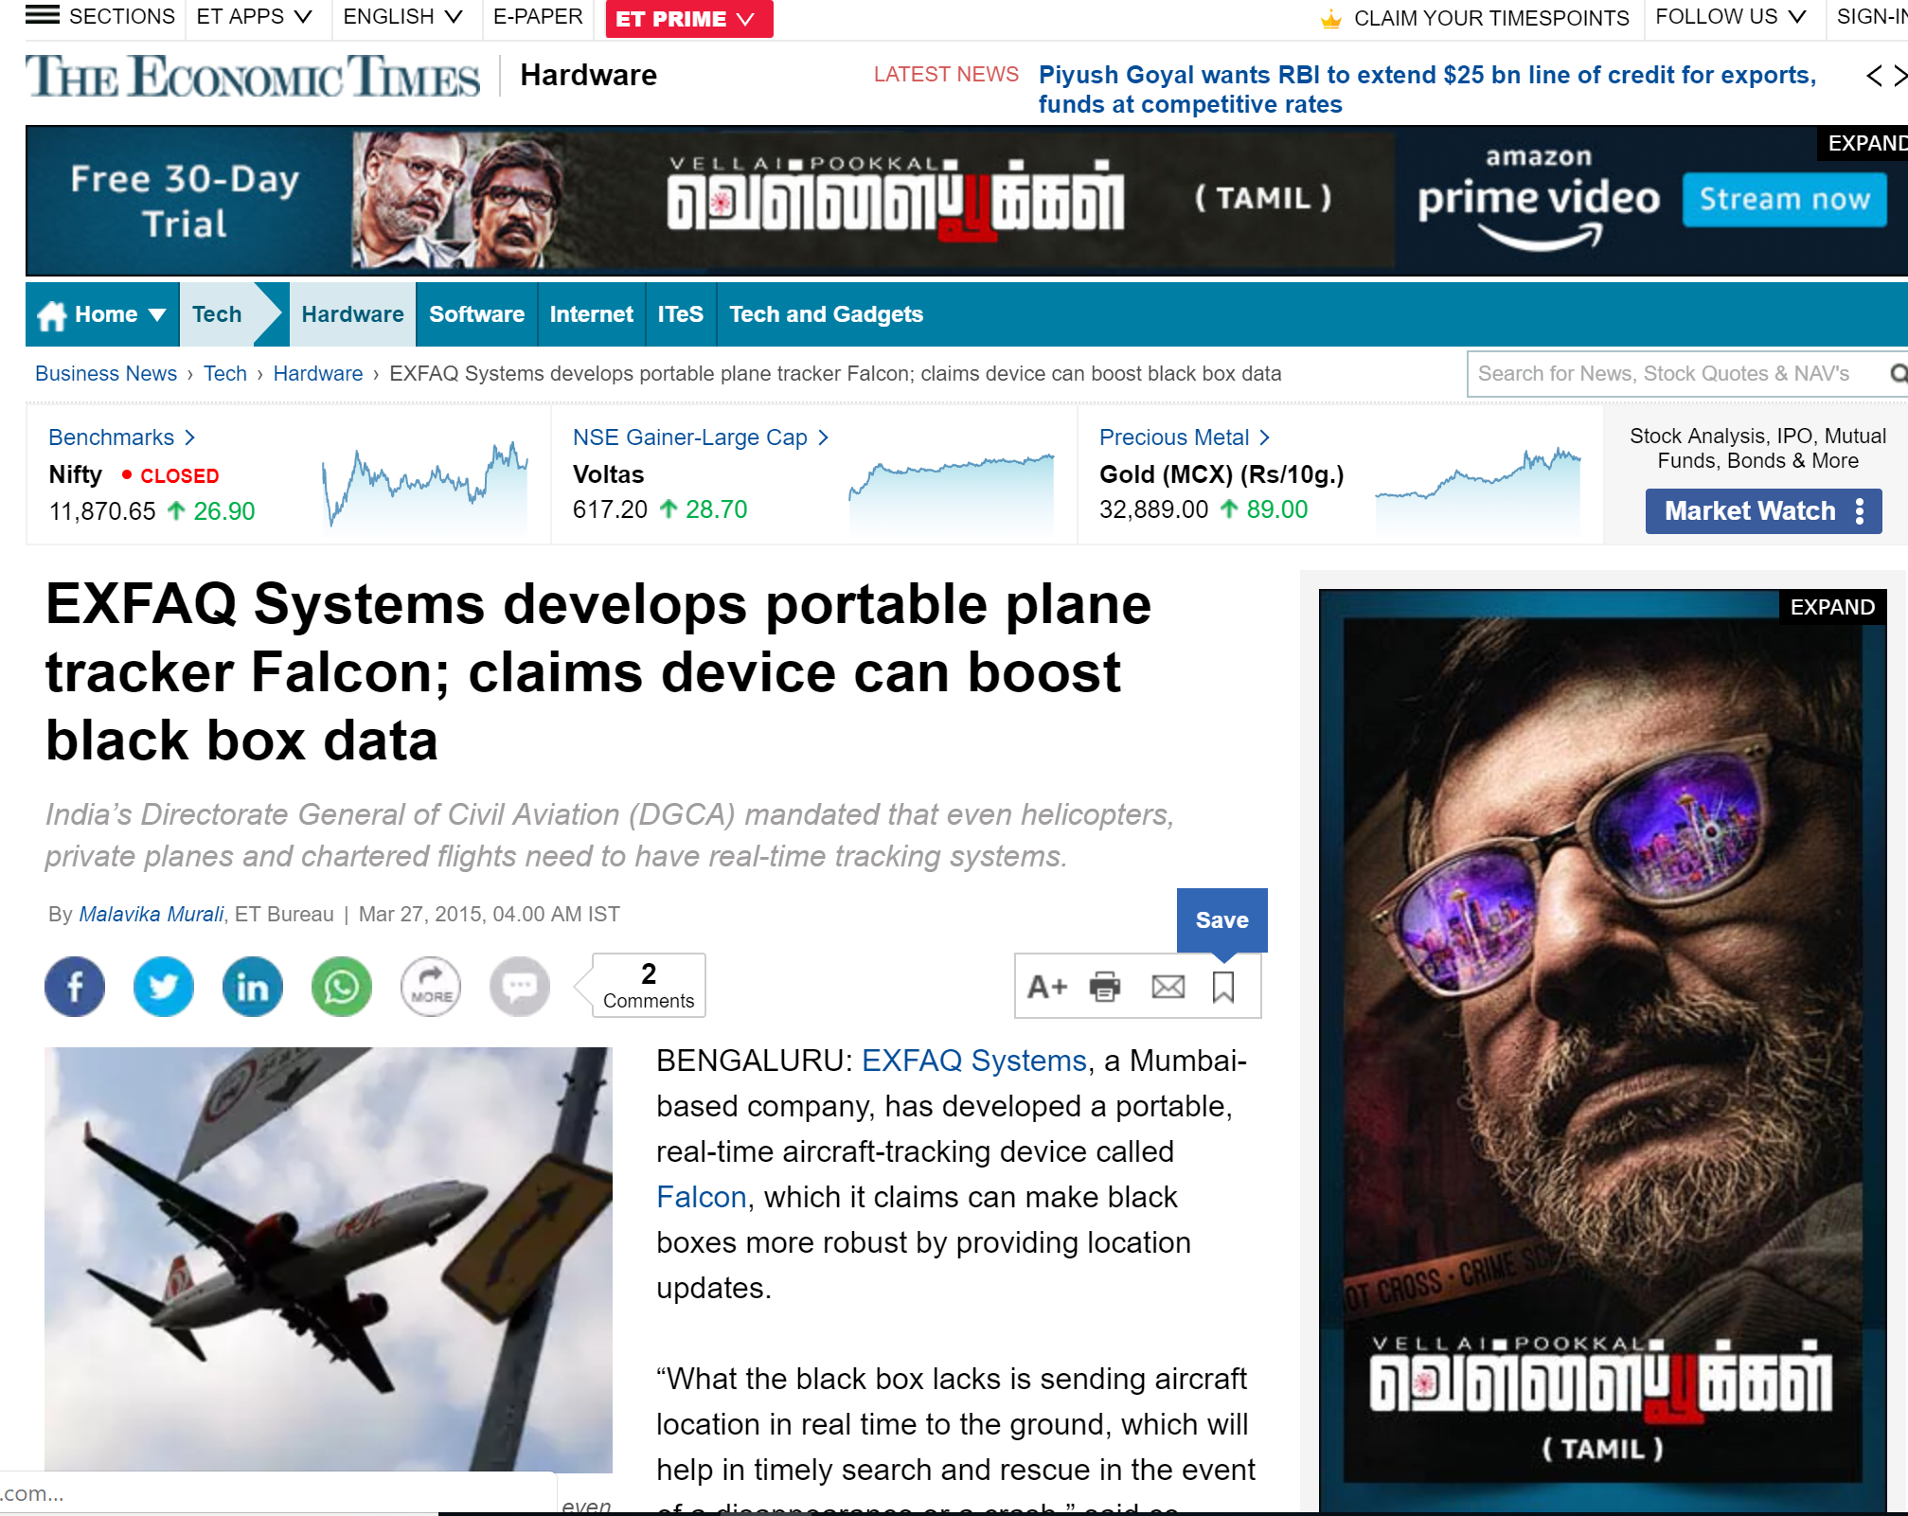Click The Economic Times logo
Screen dimensions: 1908x1516
253,76
